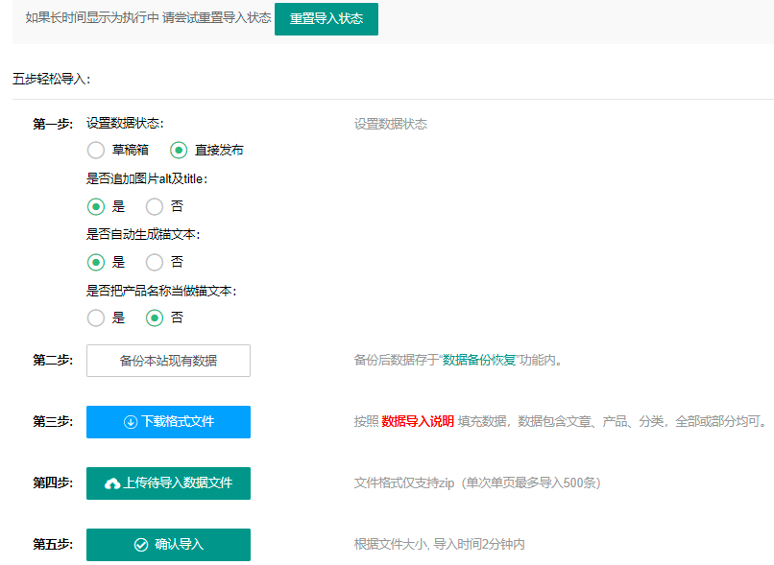The width and height of the screenshot is (774, 565).
Task: Click the 直接发布 label text
Action: click(219, 150)
